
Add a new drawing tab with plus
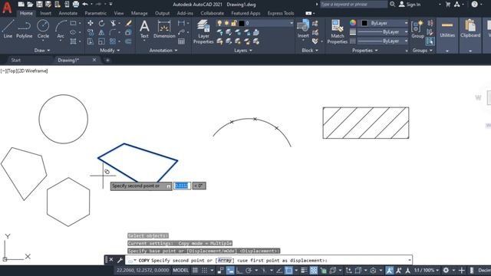coord(107,60)
